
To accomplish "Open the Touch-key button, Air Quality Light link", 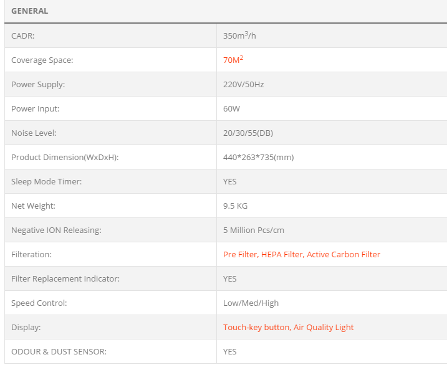I will point(288,327).
